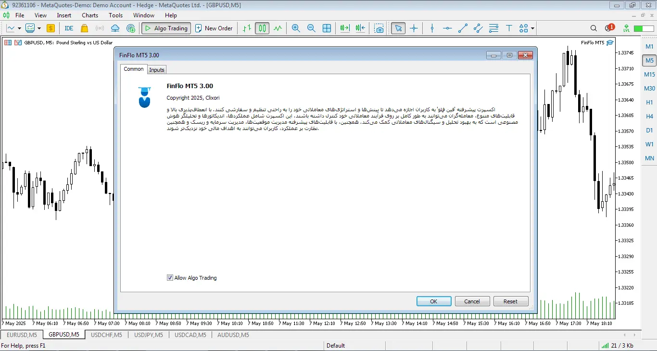Click the New Order button
The height and width of the screenshot is (351, 657).
(x=213, y=28)
